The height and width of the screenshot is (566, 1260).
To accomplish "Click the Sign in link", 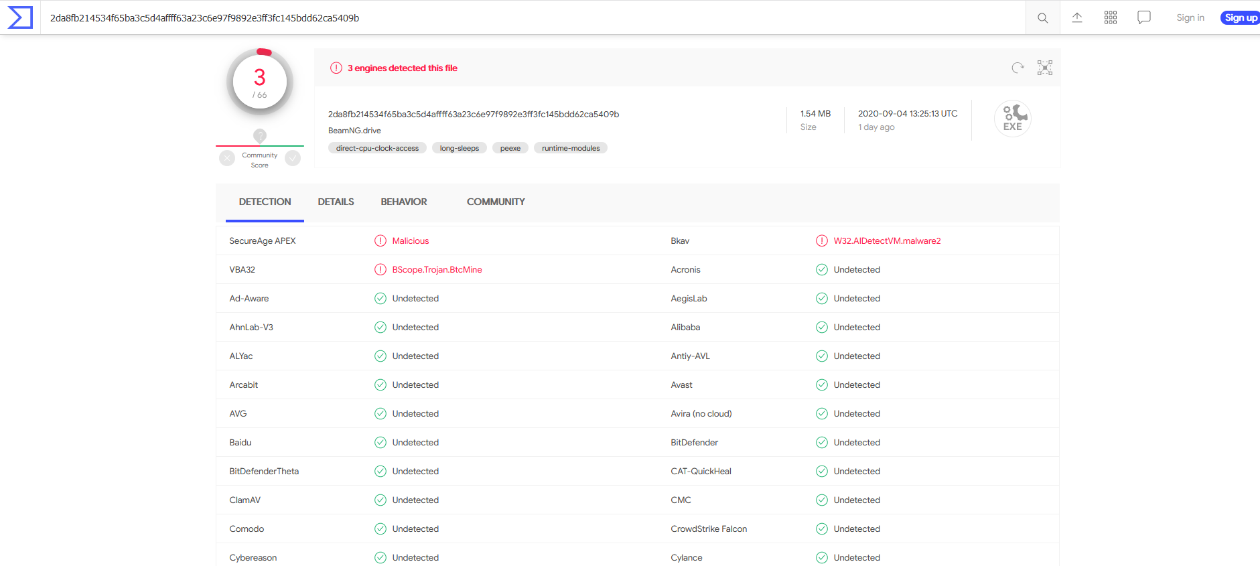I will click(1190, 18).
